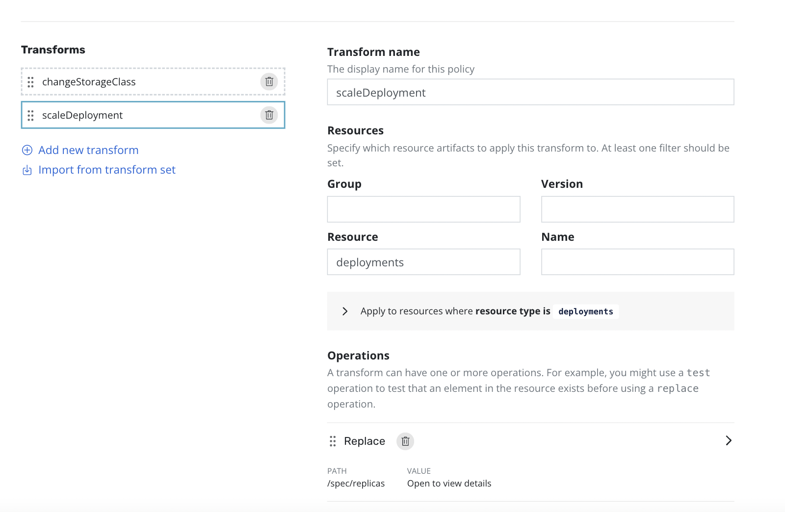Screen dimensions: 785x512
Task: Click the plus icon for new transform
Action: click(27, 150)
